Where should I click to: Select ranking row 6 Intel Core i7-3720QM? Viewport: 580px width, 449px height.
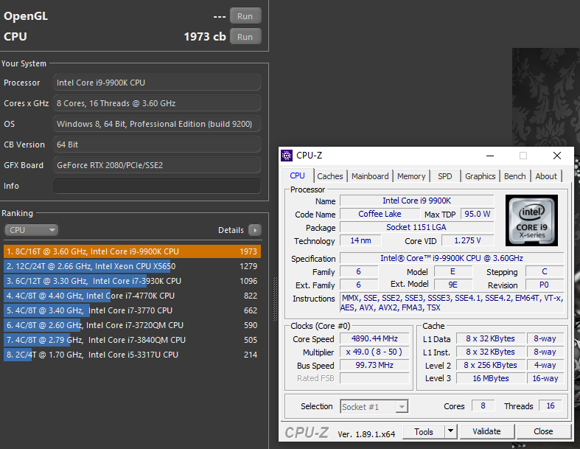(132, 325)
